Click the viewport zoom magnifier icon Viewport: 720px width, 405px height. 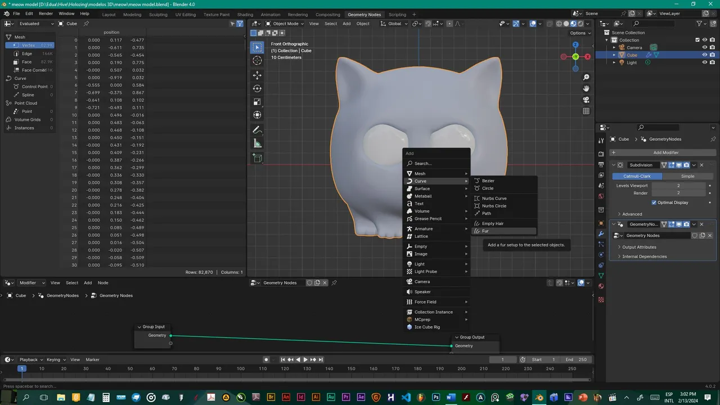(x=586, y=77)
